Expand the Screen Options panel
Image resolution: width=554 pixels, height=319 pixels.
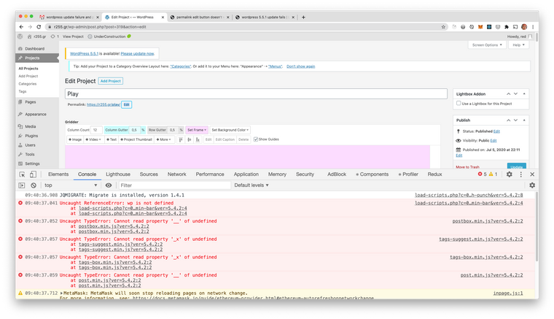487,45
